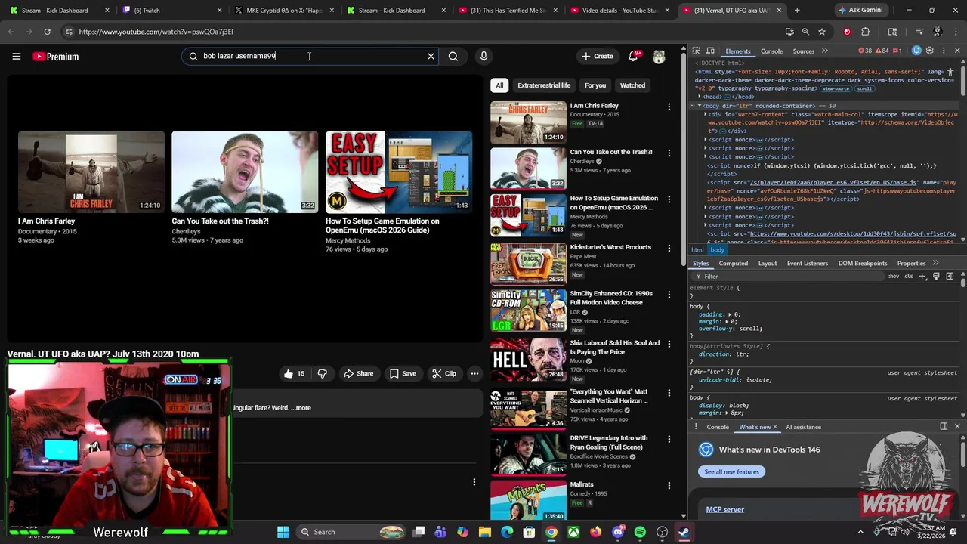Run search with magnifier button

[x=453, y=56]
